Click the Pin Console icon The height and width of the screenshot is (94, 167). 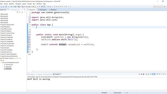tap(157, 74)
